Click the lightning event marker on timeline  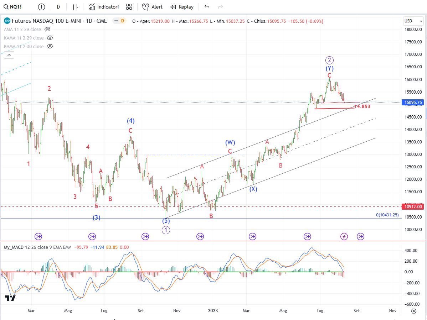coord(344,237)
